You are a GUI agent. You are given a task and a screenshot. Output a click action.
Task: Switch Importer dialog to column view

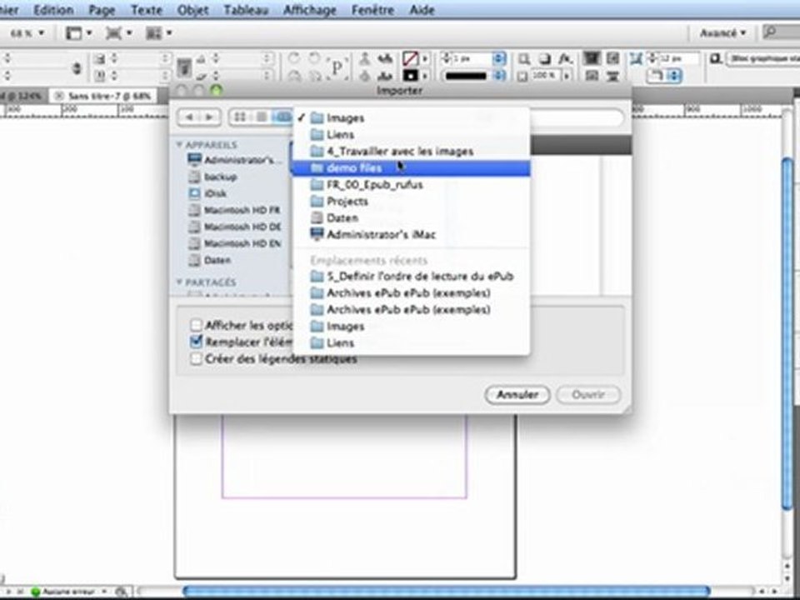pyautogui.click(x=282, y=117)
